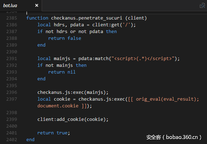The height and width of the screenshot is (144, 207).
Task: Click empty line 2390 number
Action: (12, 52)
